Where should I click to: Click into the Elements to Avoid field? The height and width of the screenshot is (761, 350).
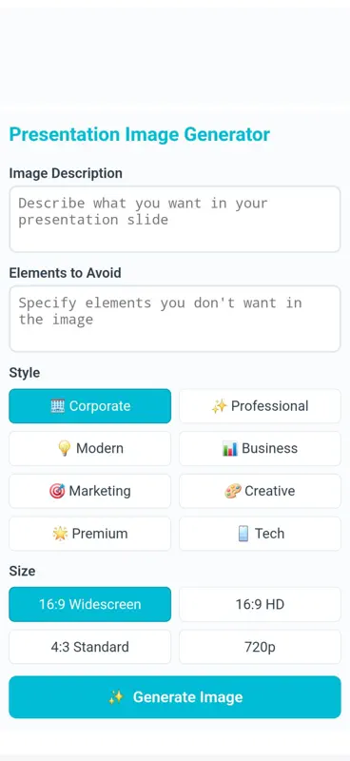[x=175, y=319]
